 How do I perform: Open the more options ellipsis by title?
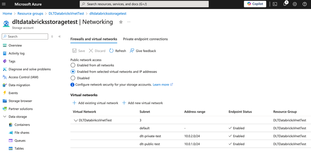coord(129,22)
